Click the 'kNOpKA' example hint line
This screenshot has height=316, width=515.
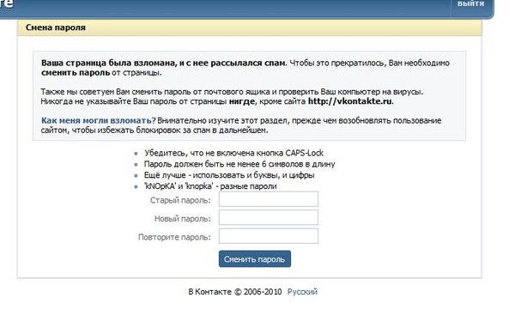pos(210,186)
